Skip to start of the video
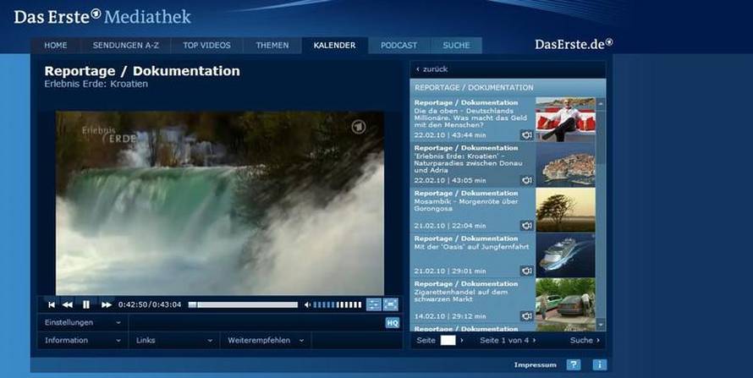The image size is (753, 378). 52,304
